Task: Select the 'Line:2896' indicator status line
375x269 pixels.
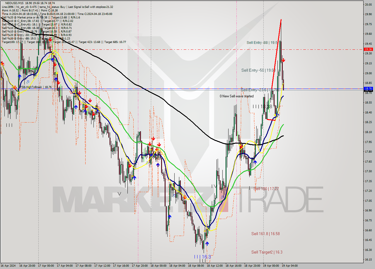Action: [x=57, y=7]
